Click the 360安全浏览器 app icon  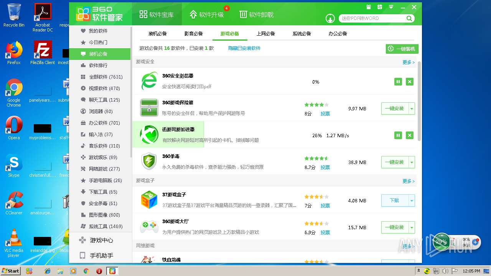coord(149,81)
